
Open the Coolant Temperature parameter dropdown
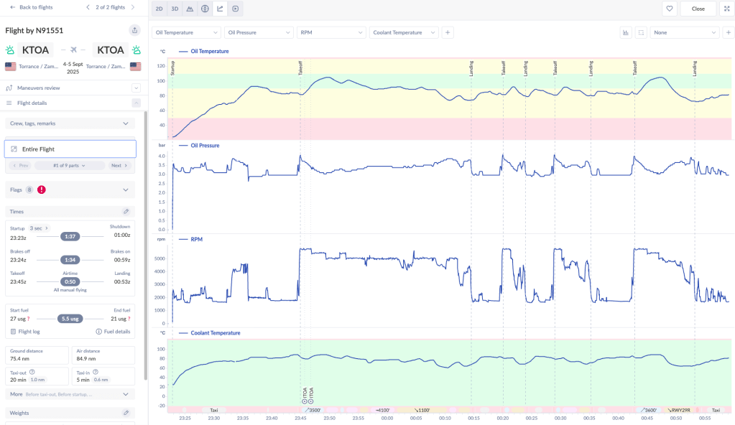coord(403,32)
